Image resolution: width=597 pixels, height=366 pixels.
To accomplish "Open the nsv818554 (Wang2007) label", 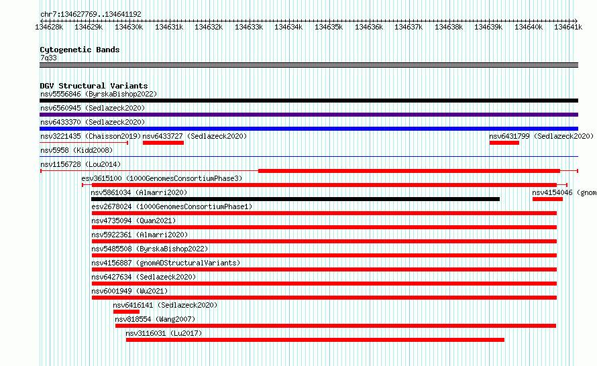I will (155, 319).
